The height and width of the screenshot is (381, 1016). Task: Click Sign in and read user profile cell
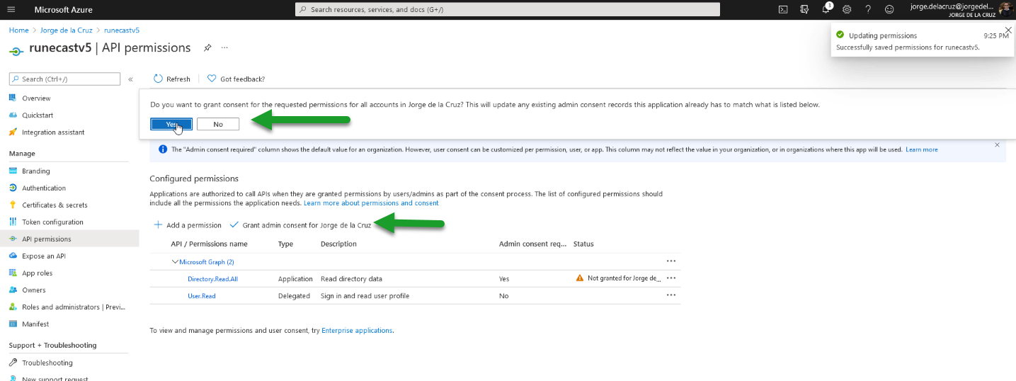tap(365, 296)
